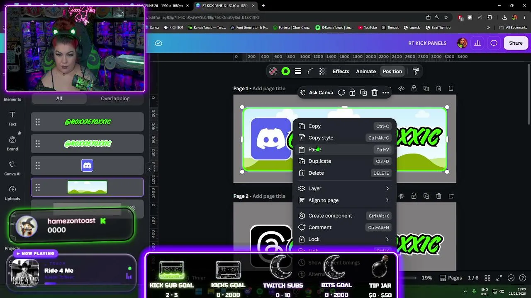Lock Page 1
The image size is (531, 298).
tap(414, 89)
